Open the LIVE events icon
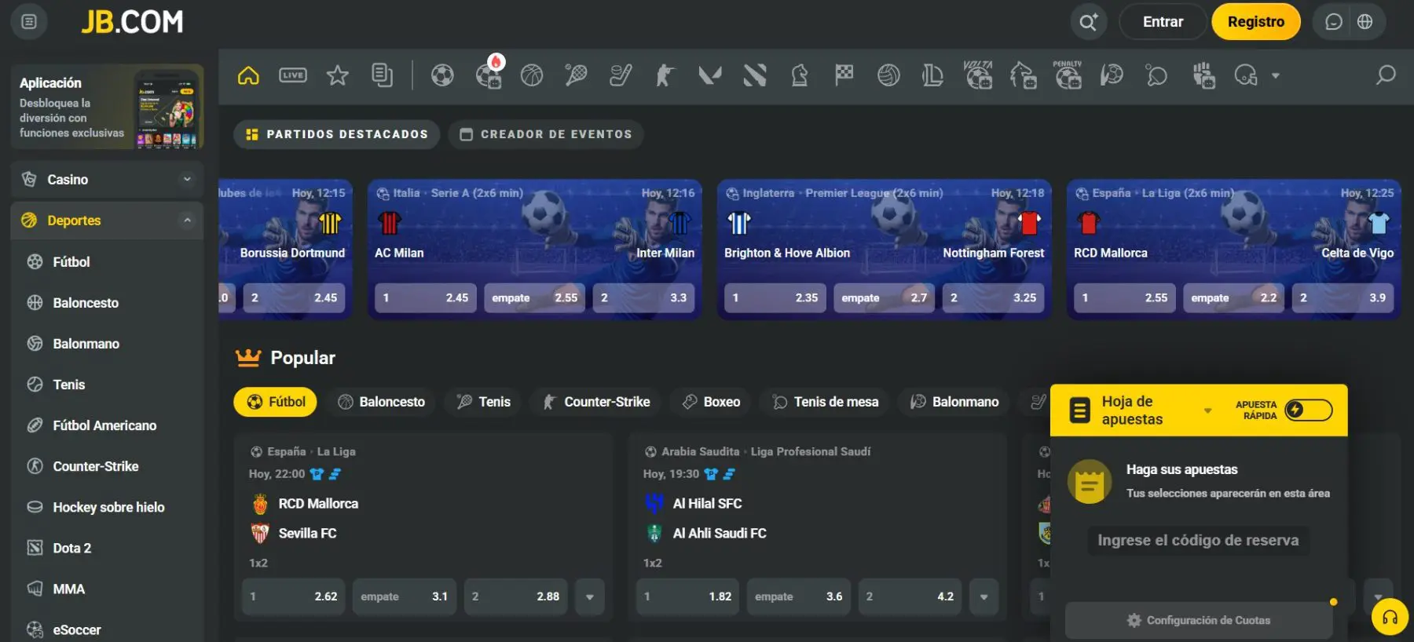Image resolution: width=1414 pixels, height=642 pixels. 293,75
